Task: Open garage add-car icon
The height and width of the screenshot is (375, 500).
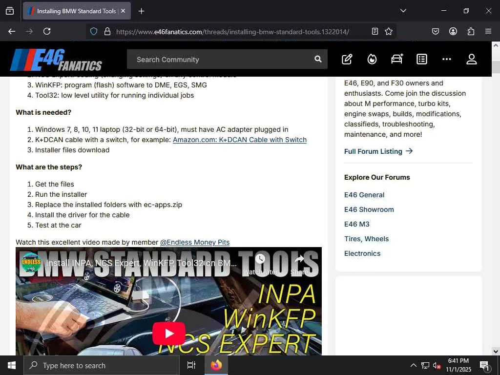Action: (397, 59)
